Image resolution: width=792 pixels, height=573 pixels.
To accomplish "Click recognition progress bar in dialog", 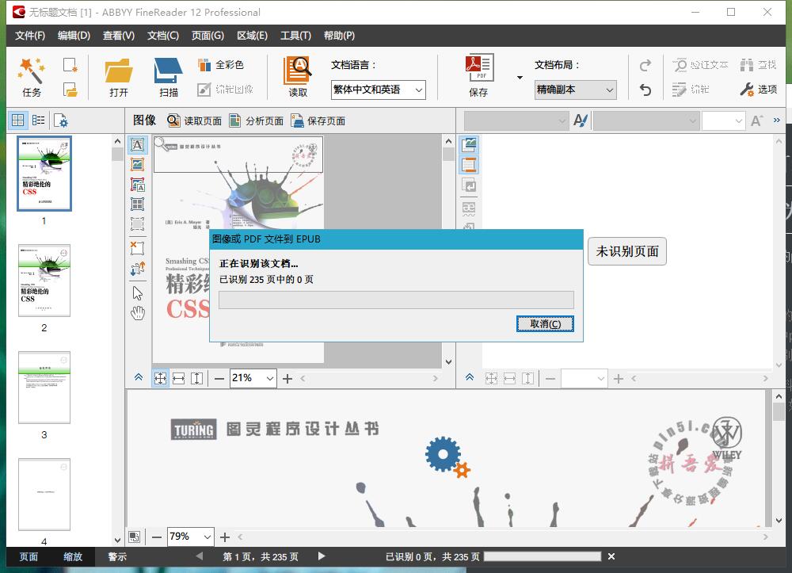I will 396,300.
